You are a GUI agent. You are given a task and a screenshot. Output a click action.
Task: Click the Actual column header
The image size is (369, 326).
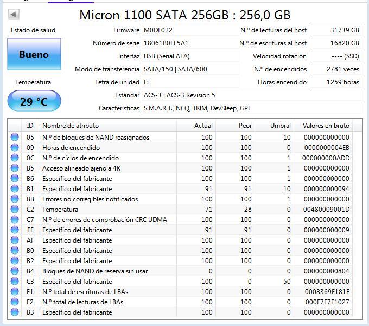(196, 126)
